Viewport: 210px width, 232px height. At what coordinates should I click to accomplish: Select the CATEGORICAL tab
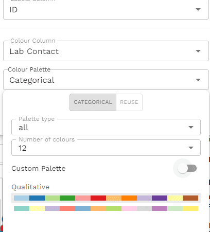93,102
